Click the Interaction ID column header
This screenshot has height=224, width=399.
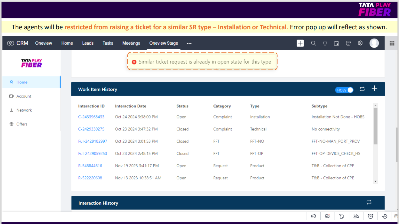(x=91, y=106)
